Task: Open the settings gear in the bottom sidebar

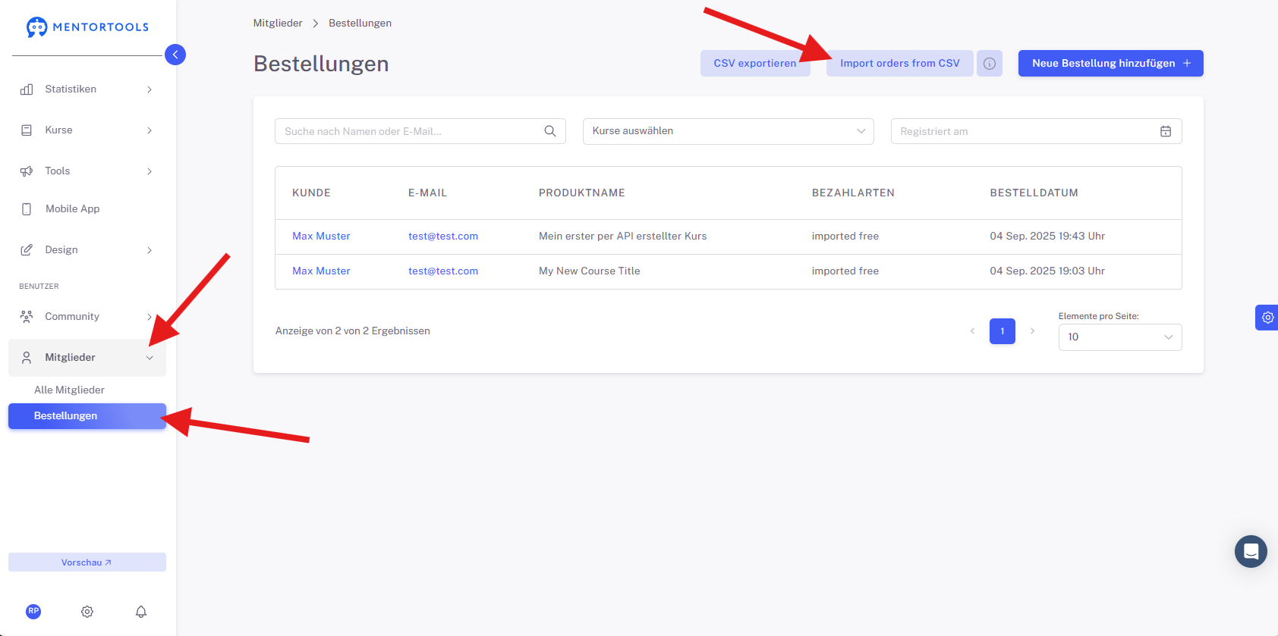Action: [x=87, y=612]
